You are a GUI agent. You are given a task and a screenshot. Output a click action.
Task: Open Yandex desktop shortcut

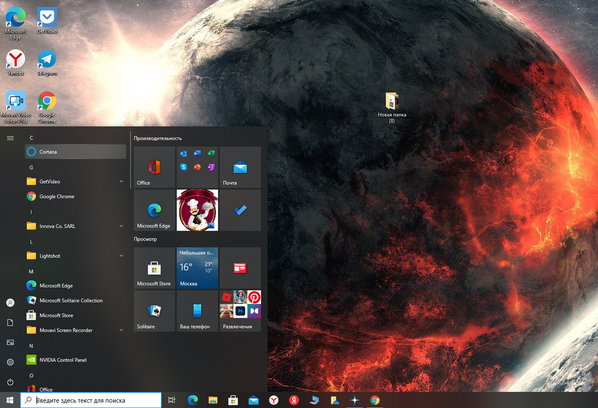pyautogui.click(x=15, y=63)
